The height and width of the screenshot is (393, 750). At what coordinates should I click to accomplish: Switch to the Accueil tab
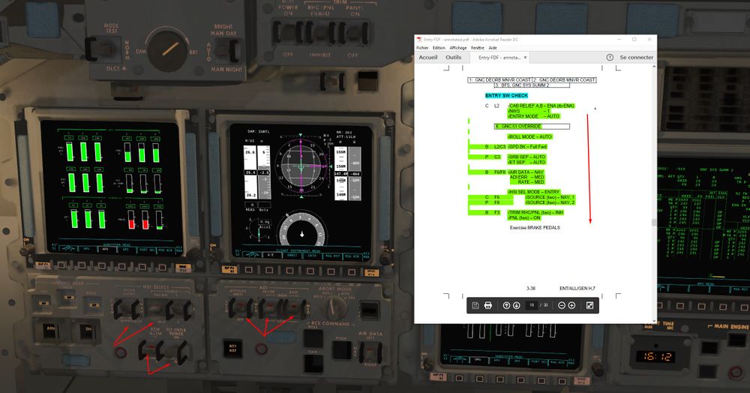(x=428, y=57)
